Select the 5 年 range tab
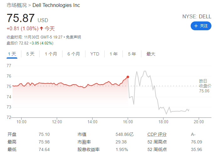The height and width of the screenshot is (157, 218). (132, 54)
